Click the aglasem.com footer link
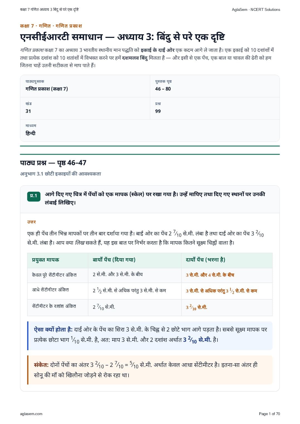The height and width of the screenshot is (424, 300). (x=31, y=414)
